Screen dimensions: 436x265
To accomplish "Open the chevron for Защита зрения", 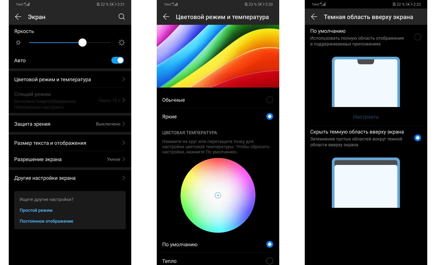I will pyautogui.click(x=124, y=124).
